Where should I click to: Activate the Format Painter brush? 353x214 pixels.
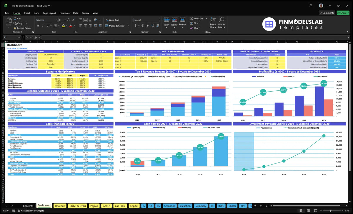[x=15, y=28]
